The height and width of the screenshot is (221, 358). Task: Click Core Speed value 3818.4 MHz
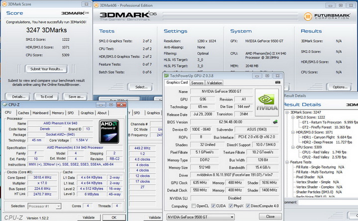pos(42,177)
